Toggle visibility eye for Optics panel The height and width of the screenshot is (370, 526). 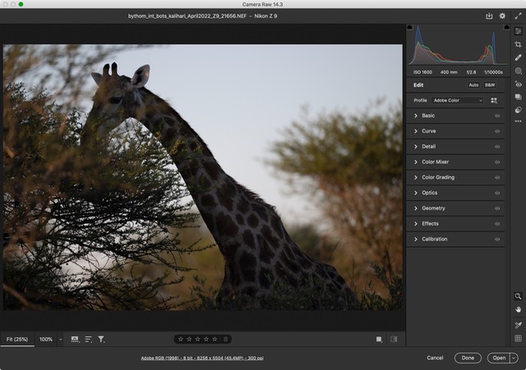[x=497, y=193]
